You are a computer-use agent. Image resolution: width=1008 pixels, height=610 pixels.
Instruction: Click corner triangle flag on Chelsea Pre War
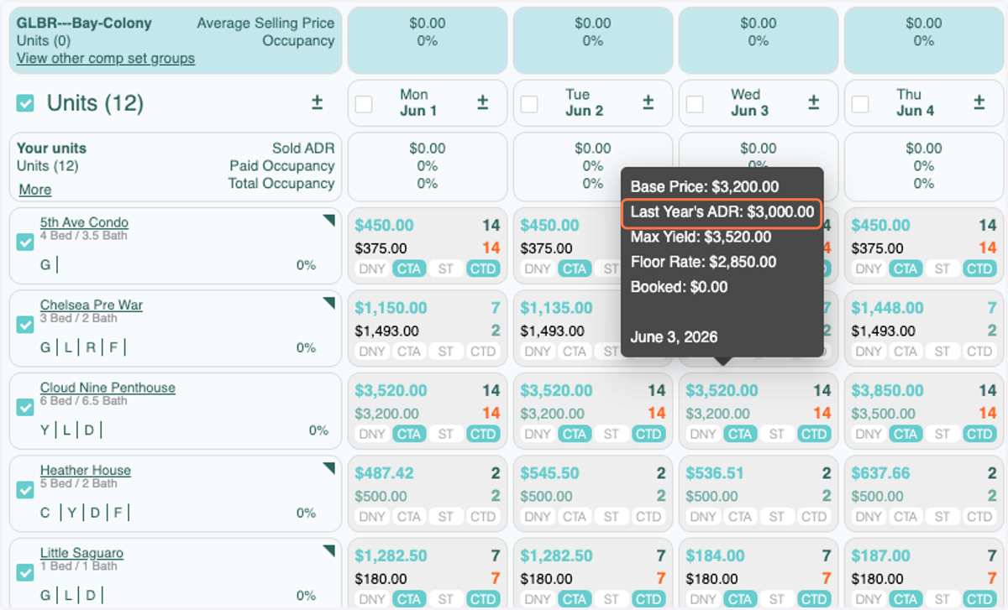[x=329, y=302]
